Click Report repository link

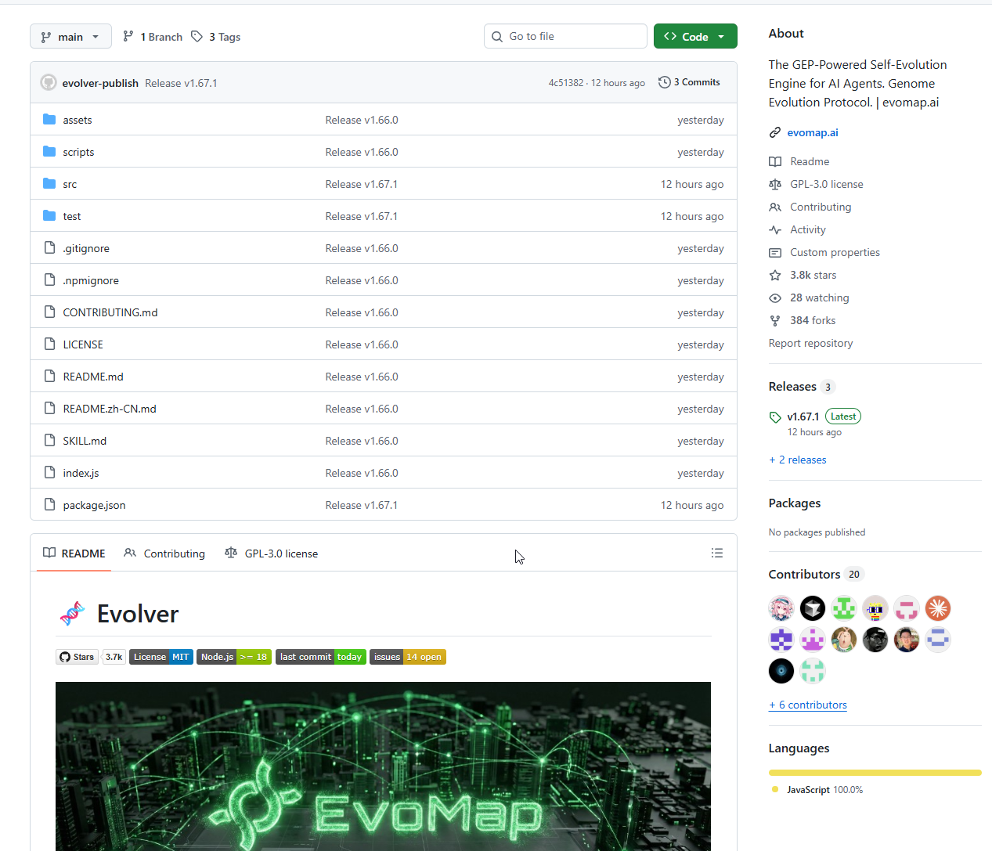click(810, 343)
